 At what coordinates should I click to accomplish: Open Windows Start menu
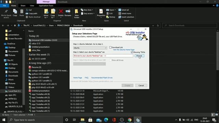(4, 120)
